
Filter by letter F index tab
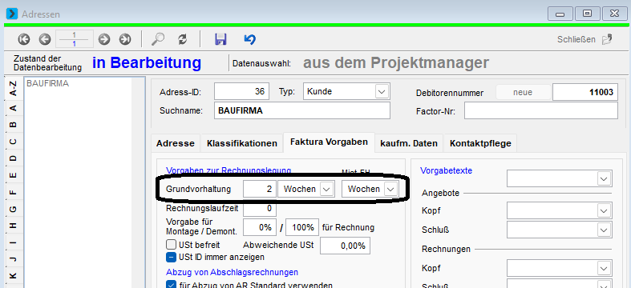click(x=14, y=192)
